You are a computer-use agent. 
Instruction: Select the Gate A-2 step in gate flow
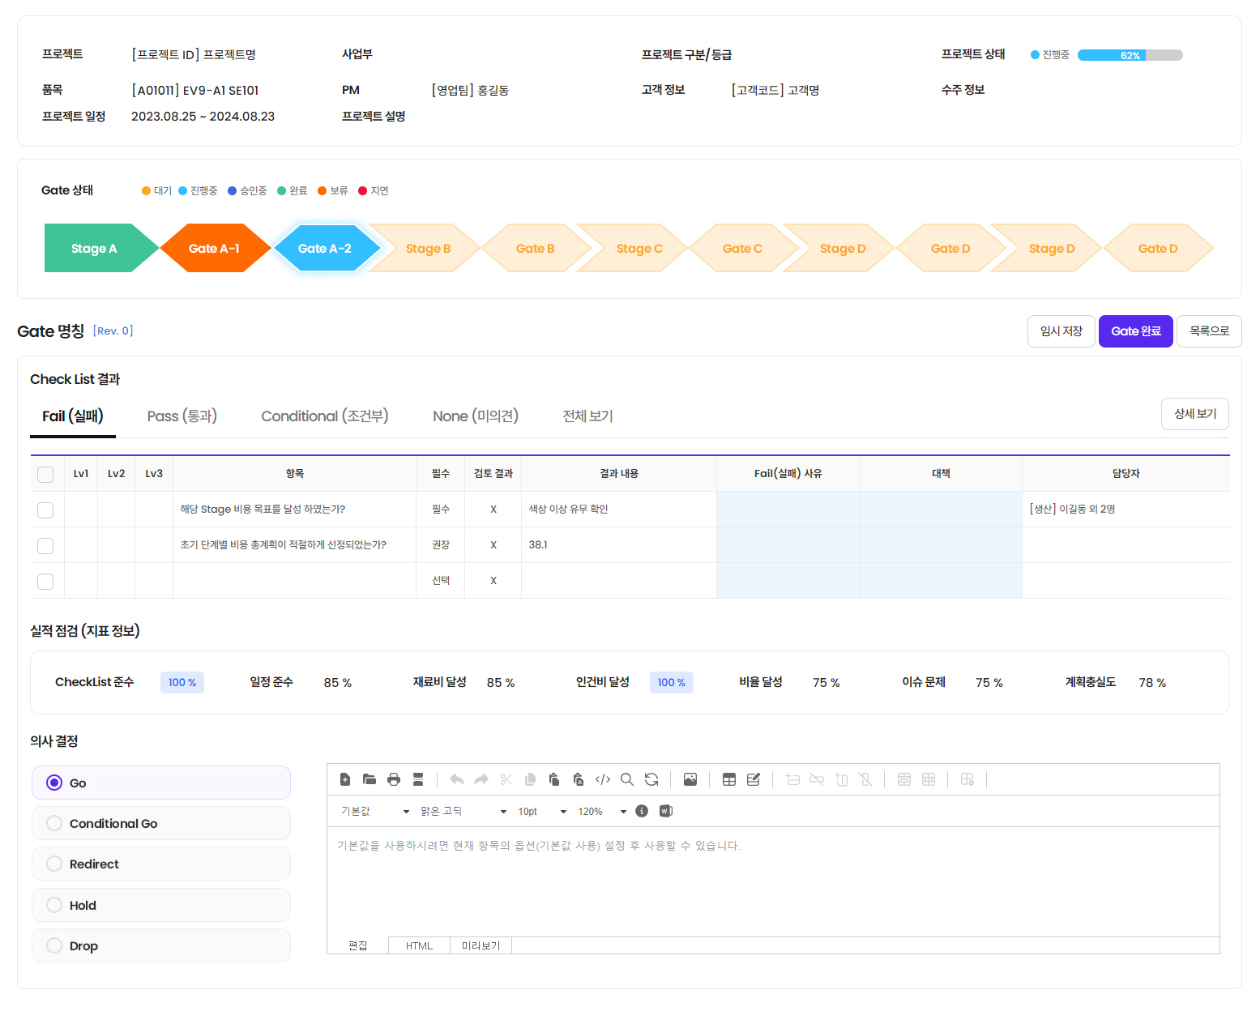pyautogui.click(x=325, y=249)
